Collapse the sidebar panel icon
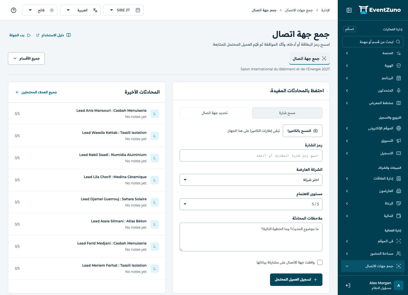408x295 pixels. coord(349,10)
